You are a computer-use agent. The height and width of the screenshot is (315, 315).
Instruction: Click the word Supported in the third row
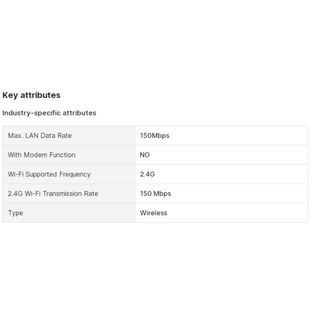tap(41, 174)
